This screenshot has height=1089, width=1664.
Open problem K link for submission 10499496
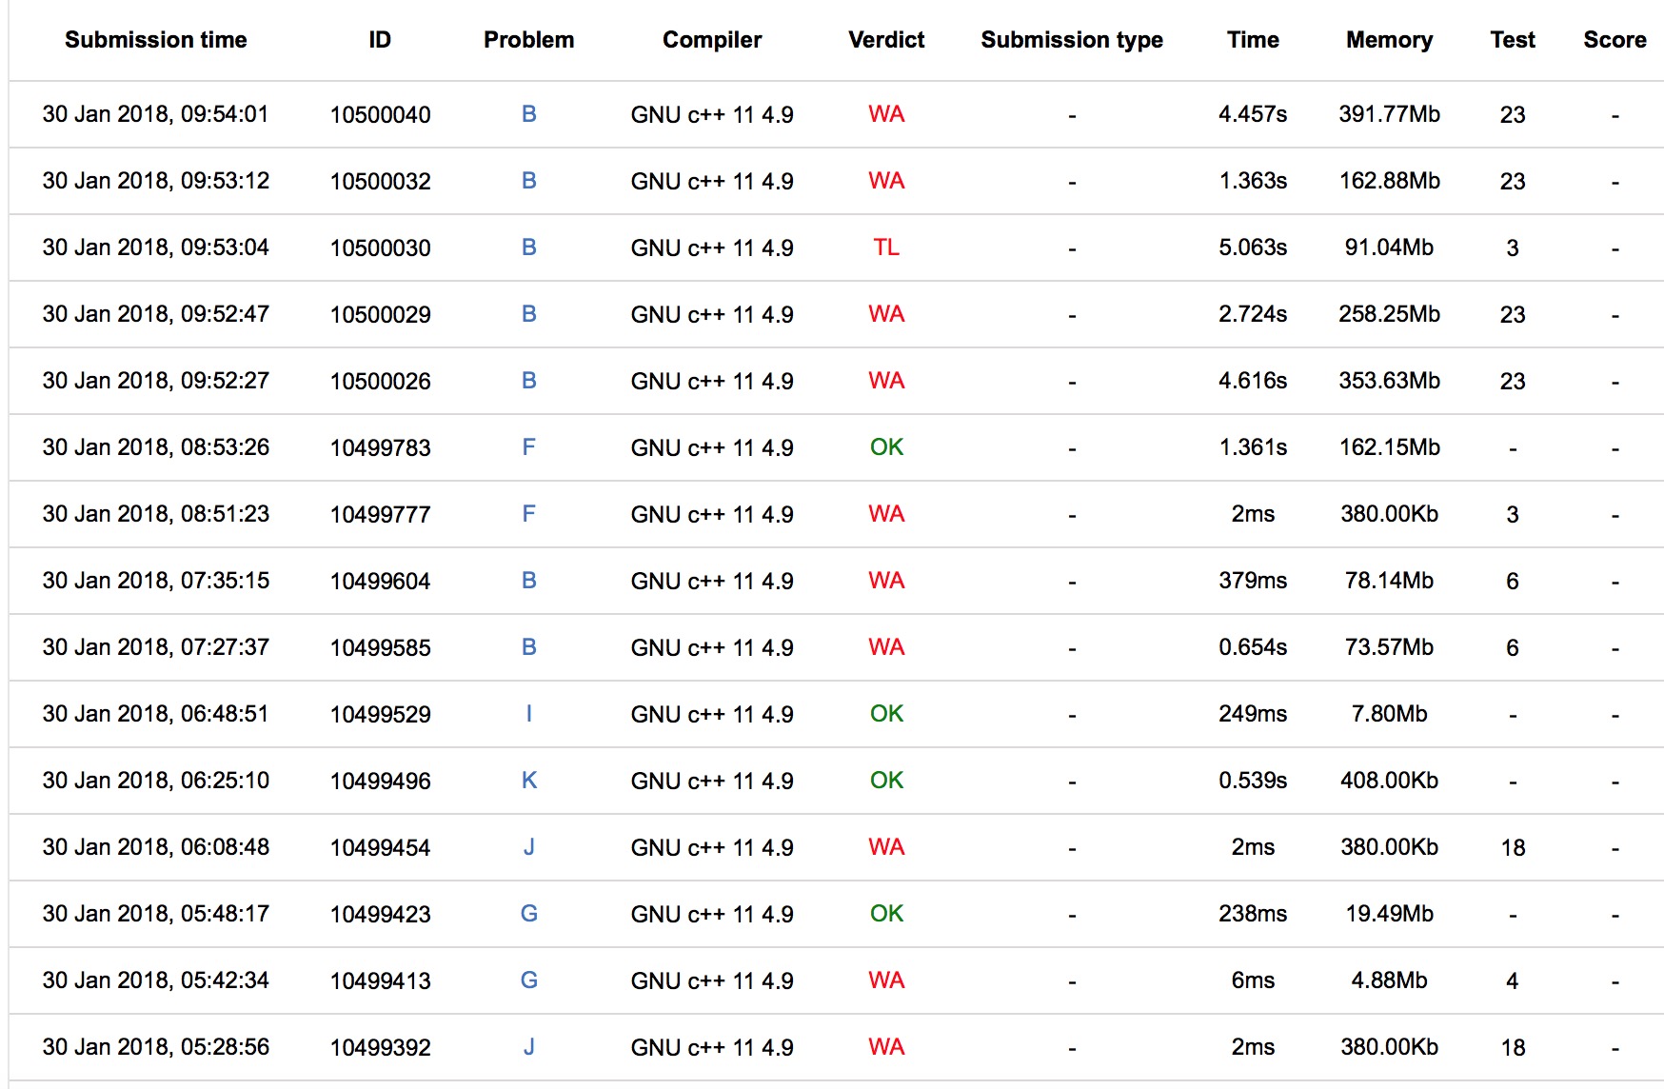[528, 781]
